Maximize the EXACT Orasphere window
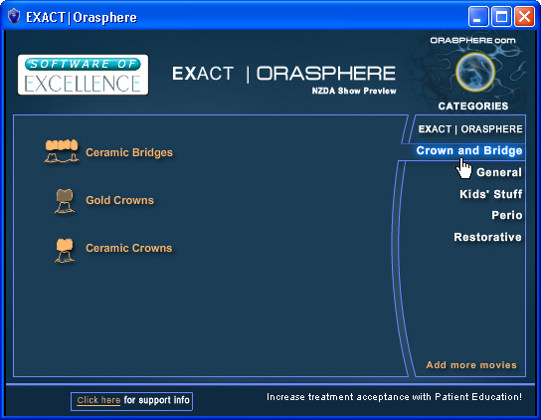Screen dimensions: 541x420 [x=501, y=17]
